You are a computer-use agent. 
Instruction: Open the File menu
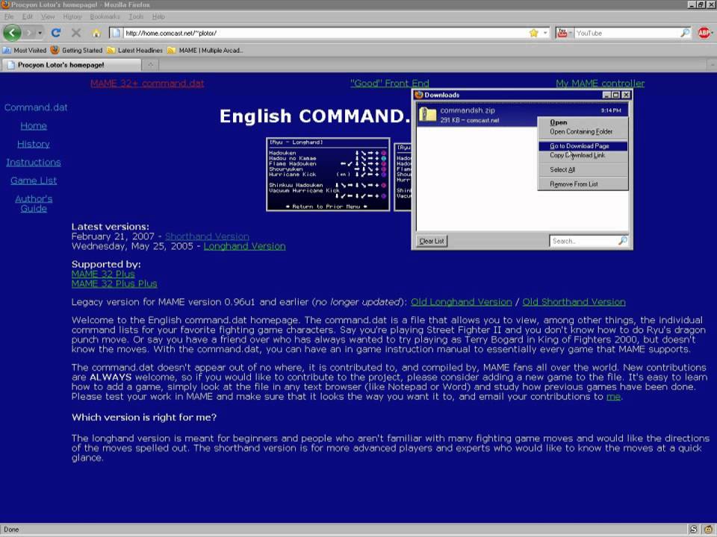coord(9,16)
